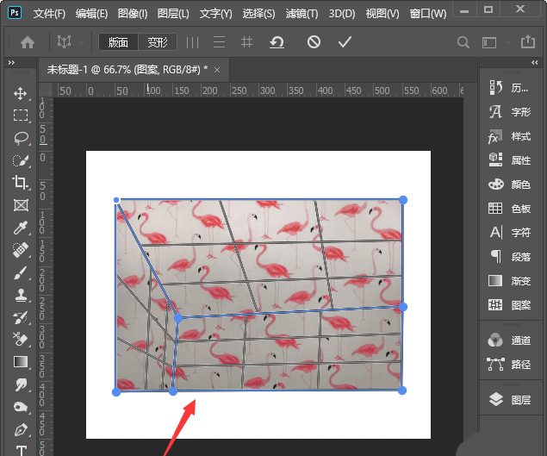547x456 pixels.
Task: Select the Pen tool
Action: click(21, 429)
